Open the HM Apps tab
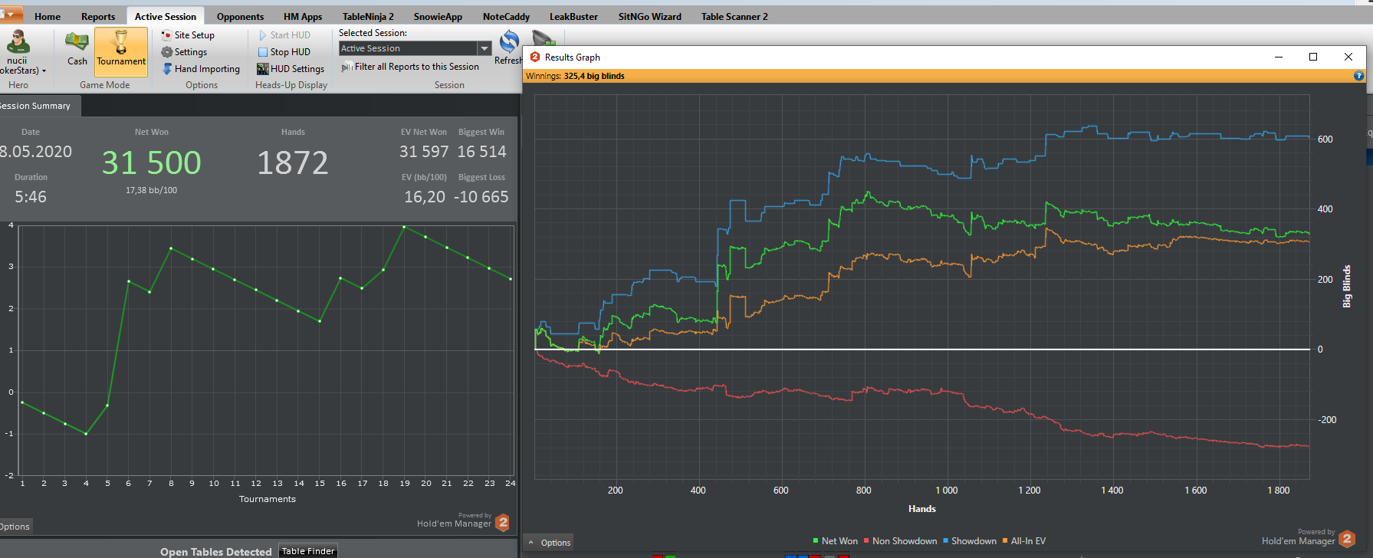1373x558 pixels. click(x=303, y=16)
